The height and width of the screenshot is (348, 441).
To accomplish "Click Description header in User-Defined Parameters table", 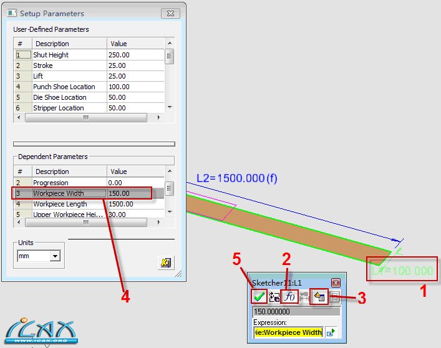I will point(69,44).
